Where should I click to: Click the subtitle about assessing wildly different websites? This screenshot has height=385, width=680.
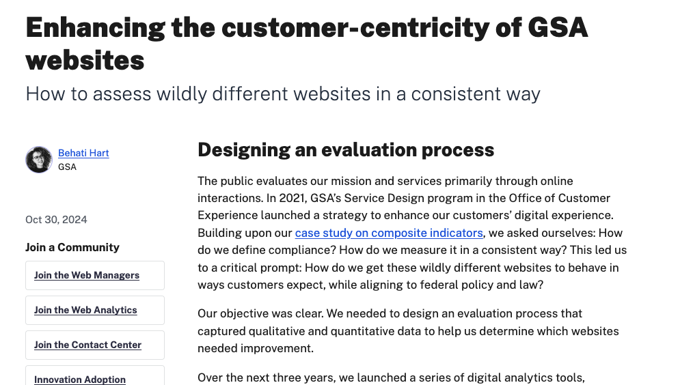pyautogui.click(x=282, y=94)
